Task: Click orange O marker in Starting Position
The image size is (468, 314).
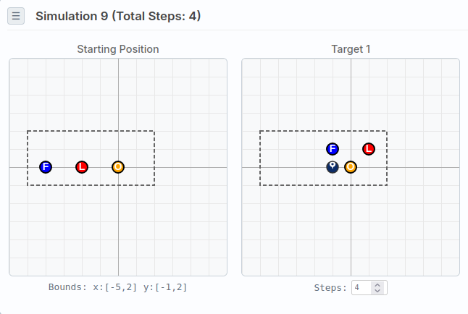Action: (118, 167)
